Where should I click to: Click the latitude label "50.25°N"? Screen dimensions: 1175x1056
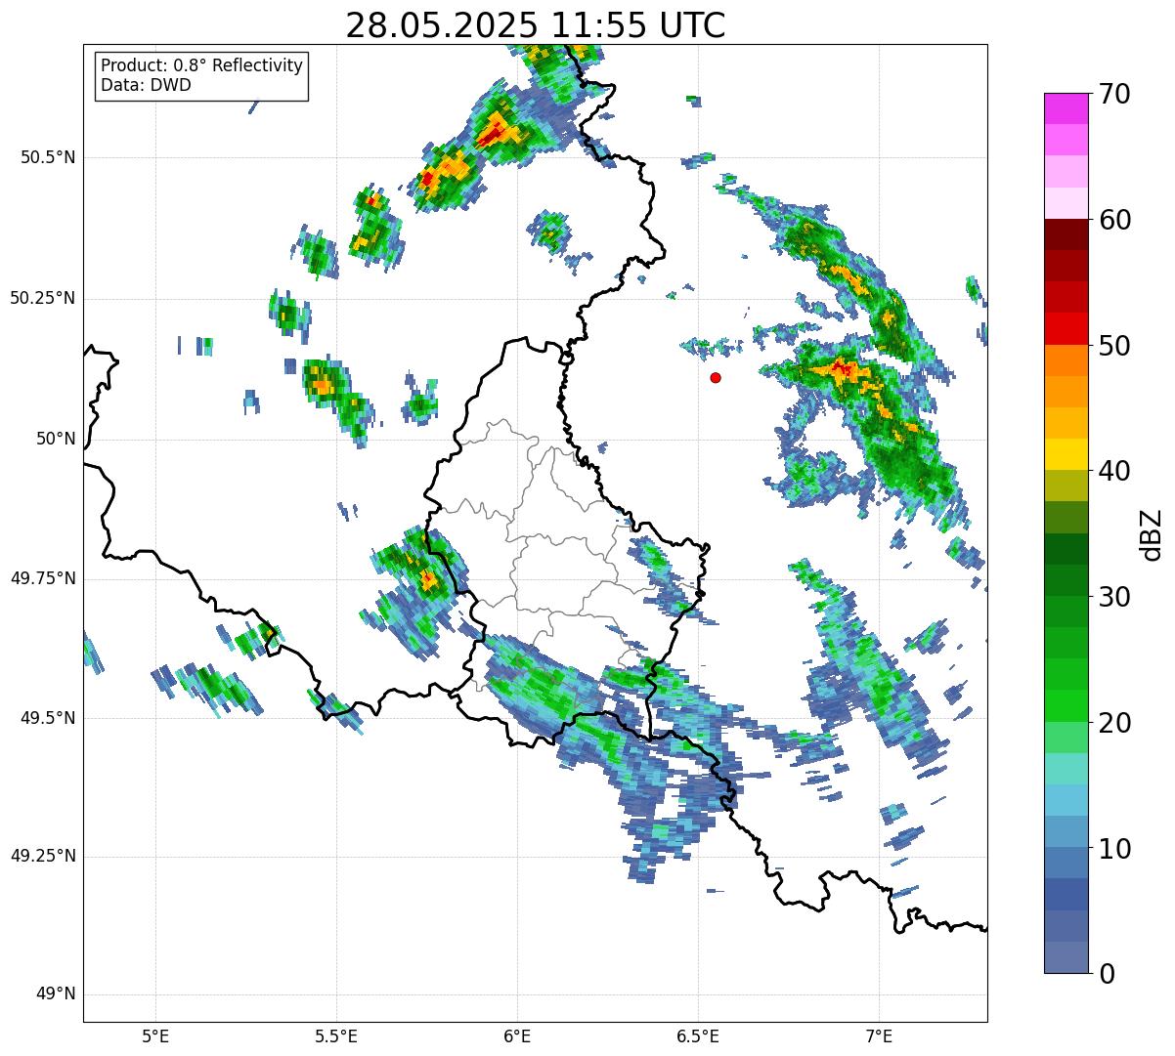pyautogui.click(x=43, y=298)
